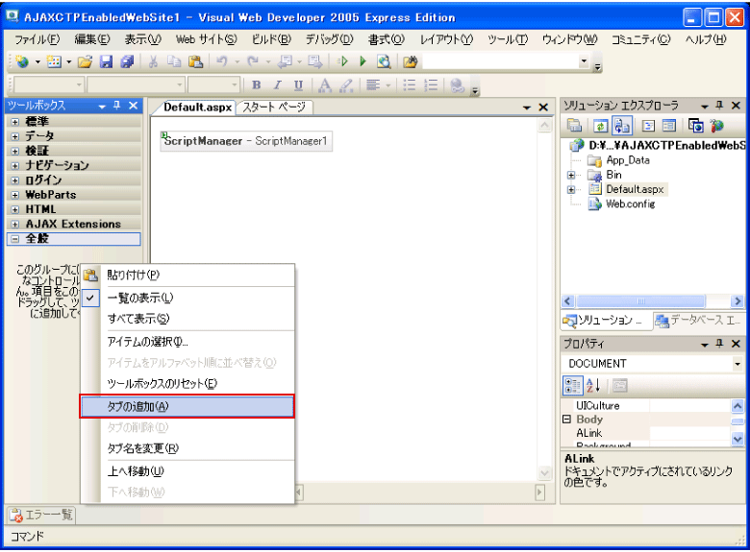The height and width of the screenshot is (552, 750).
Task: Click Nest Related Files icon in Solution Explorer
Action: tap(622, 126)
